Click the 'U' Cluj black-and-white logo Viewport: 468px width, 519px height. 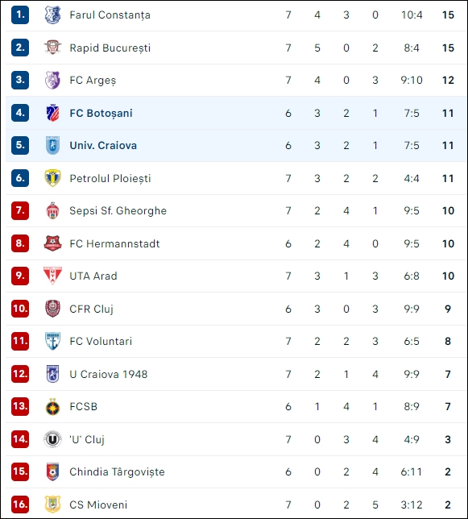[52, 439]
